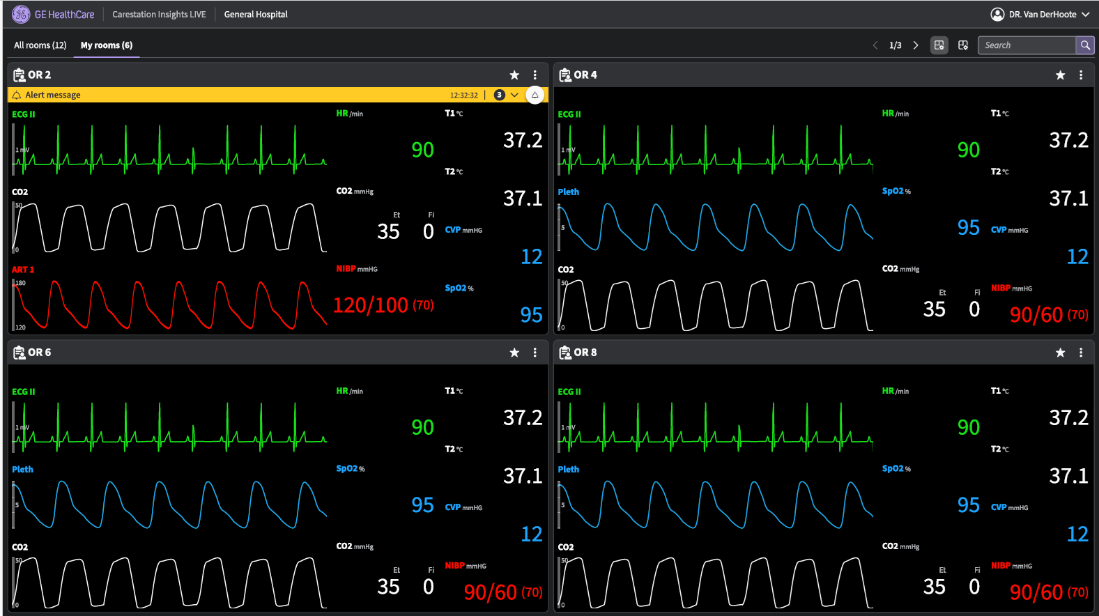This screenshot has height=616, width=1099.
Task: Open OR 8 three-dot options menu
Action: tap(1081, 353)
